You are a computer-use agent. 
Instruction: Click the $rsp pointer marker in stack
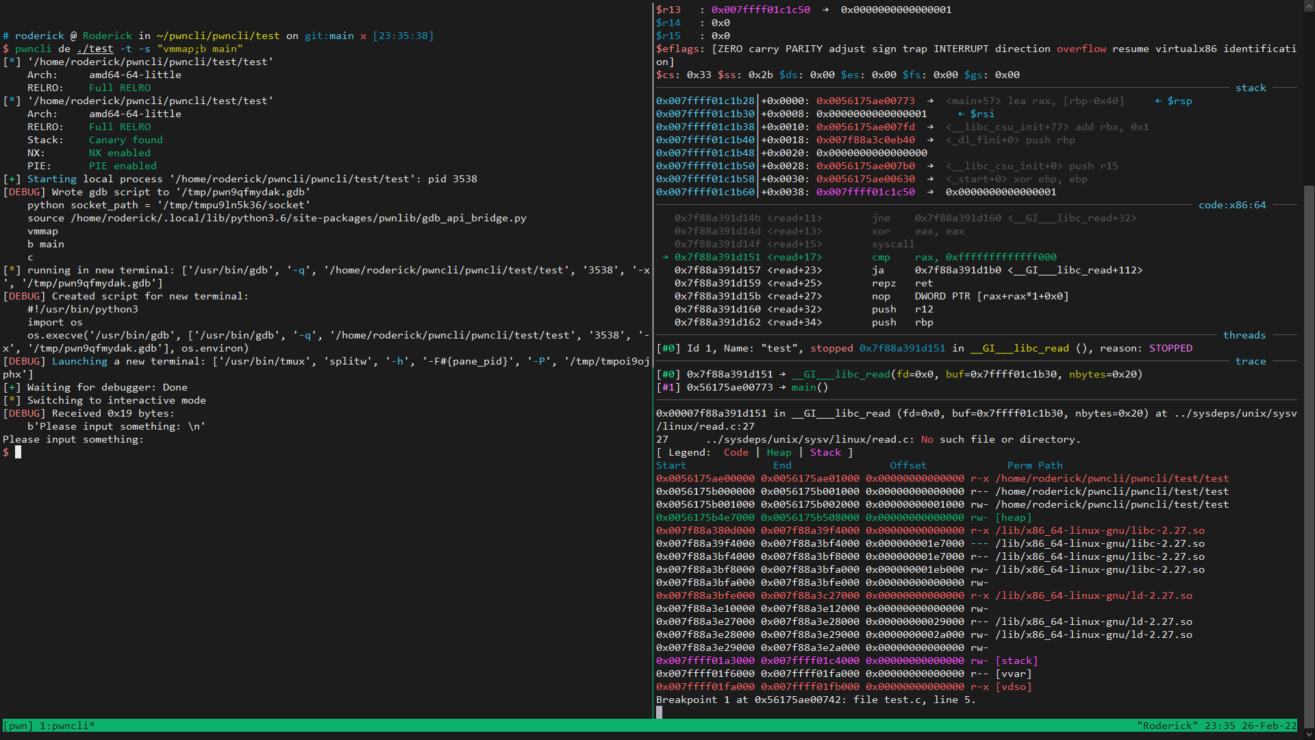[x=1179, y=101]
